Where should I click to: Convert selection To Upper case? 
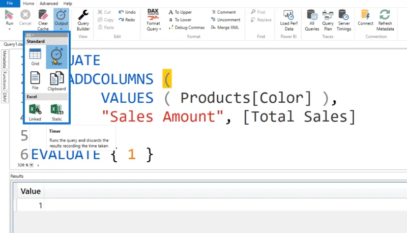tap(180, 12)
